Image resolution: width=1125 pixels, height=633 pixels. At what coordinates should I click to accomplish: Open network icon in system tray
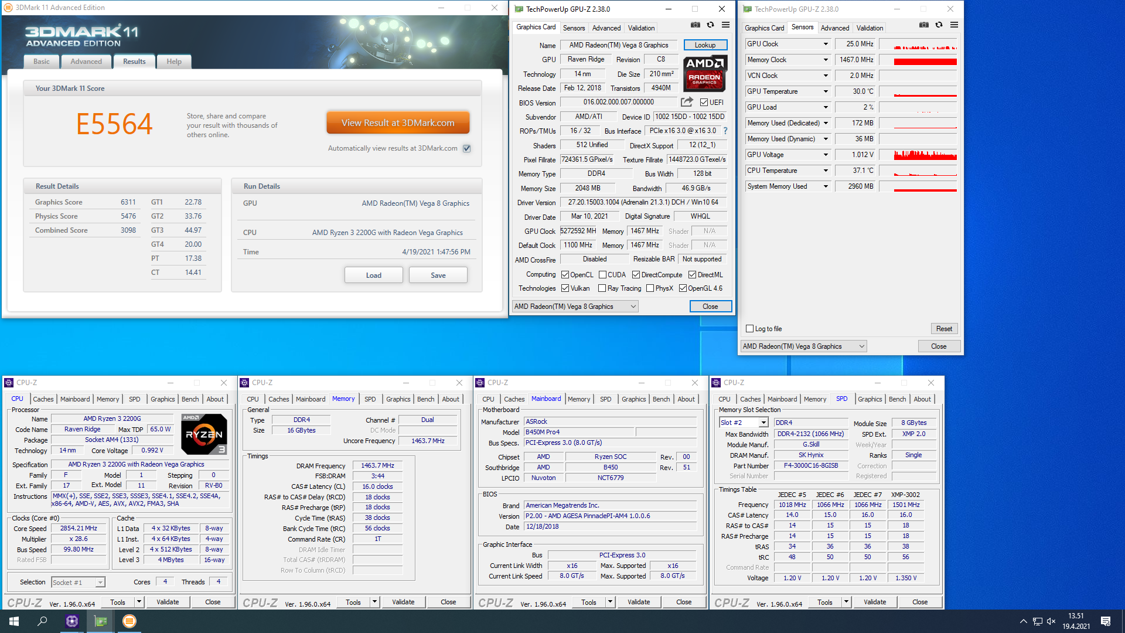point(1037,621)
